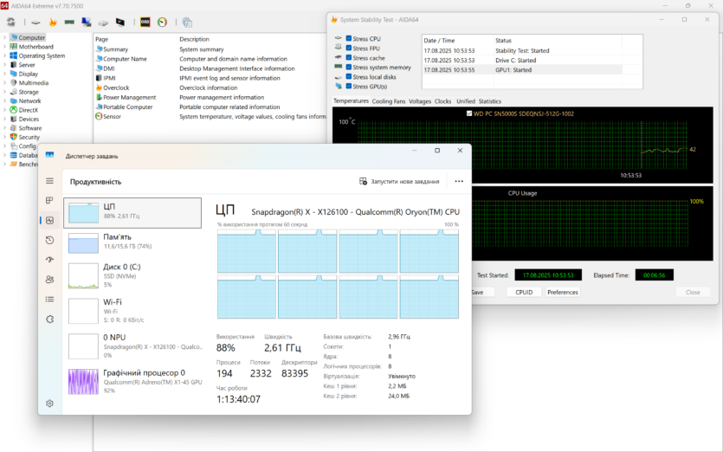Open the GPGPU benchmark monitor icon in the toolbar
The image size is (723, 452).
[x=87, y=23]
